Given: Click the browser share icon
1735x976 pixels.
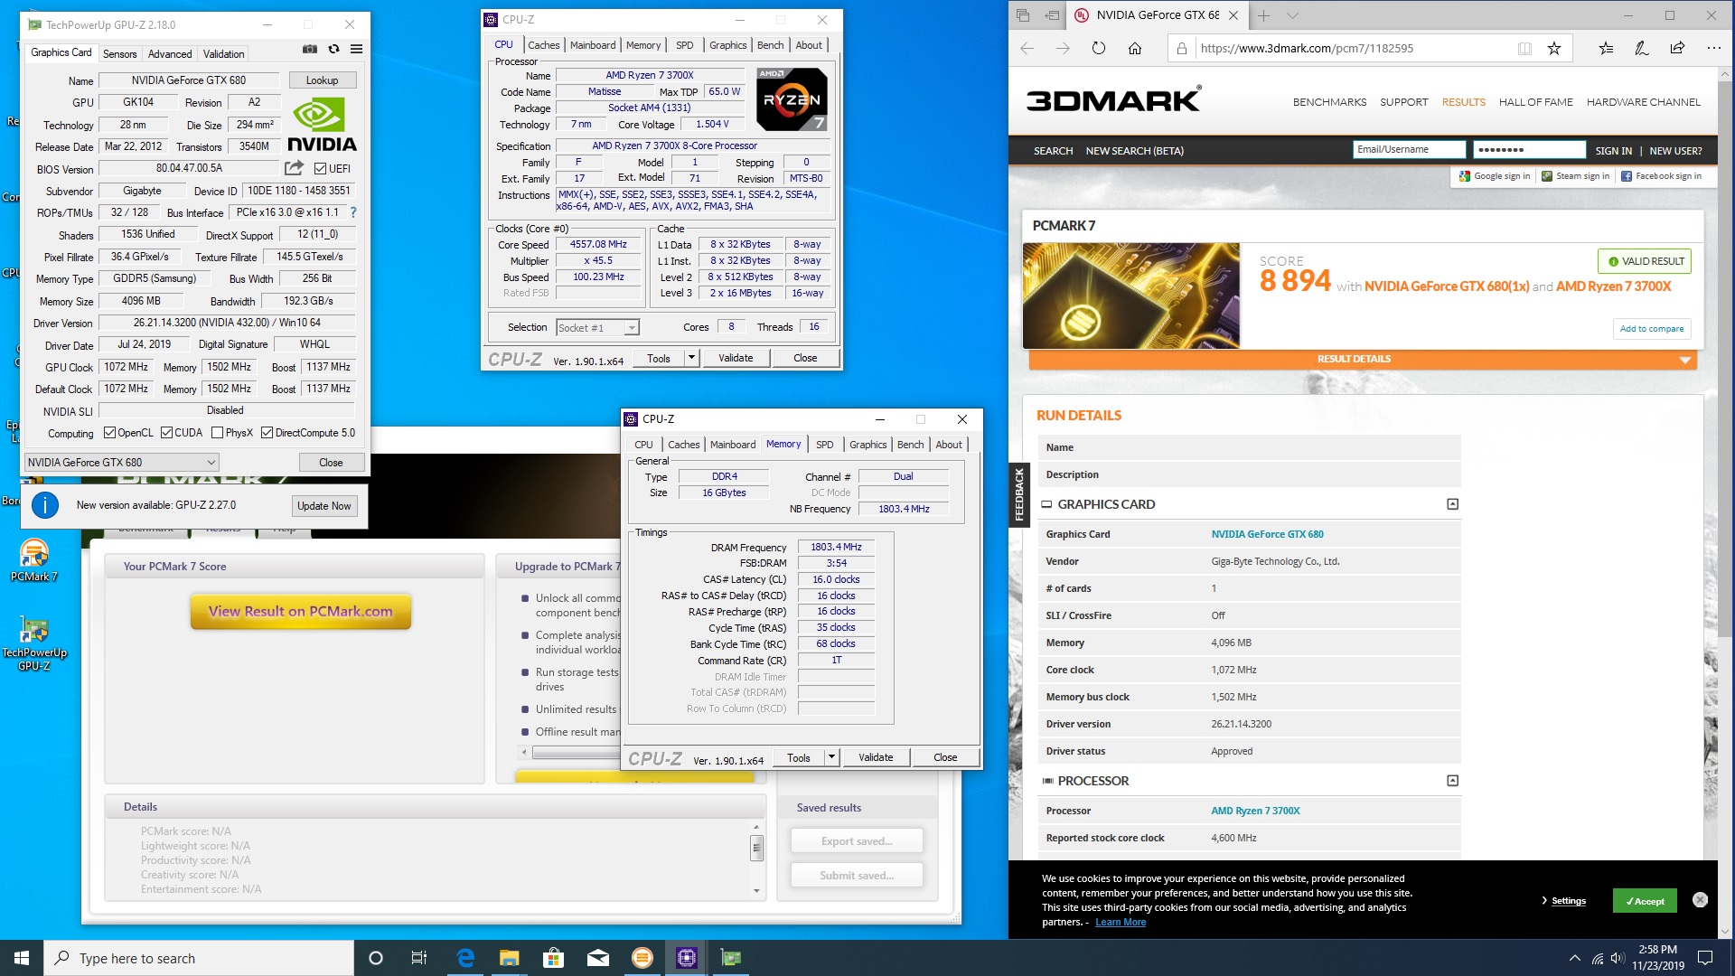Looking at the screenshot, I should pos(1677,49).
